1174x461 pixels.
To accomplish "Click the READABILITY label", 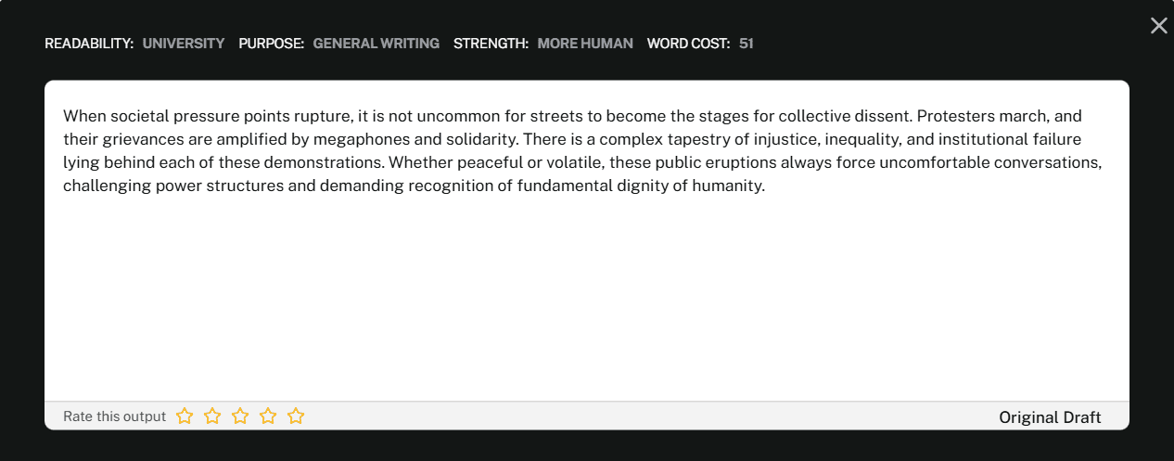I will (x=89, y=44).
